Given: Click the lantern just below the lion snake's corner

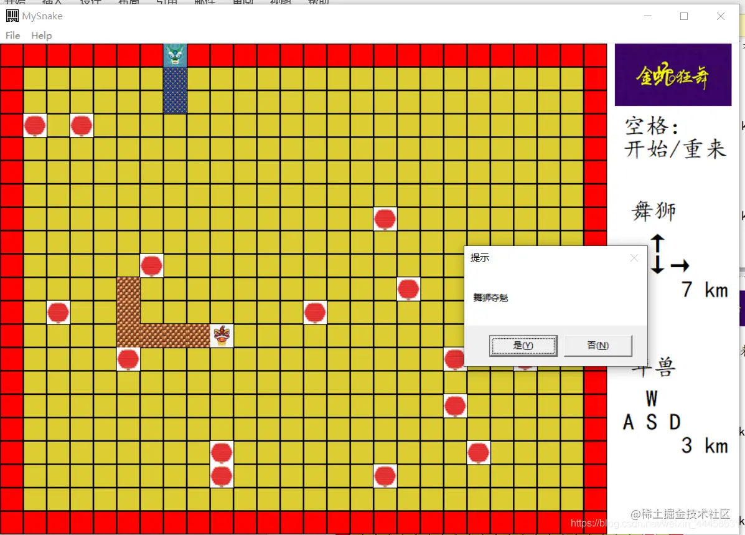Looking at the screenshot, I should click(128, 359).
